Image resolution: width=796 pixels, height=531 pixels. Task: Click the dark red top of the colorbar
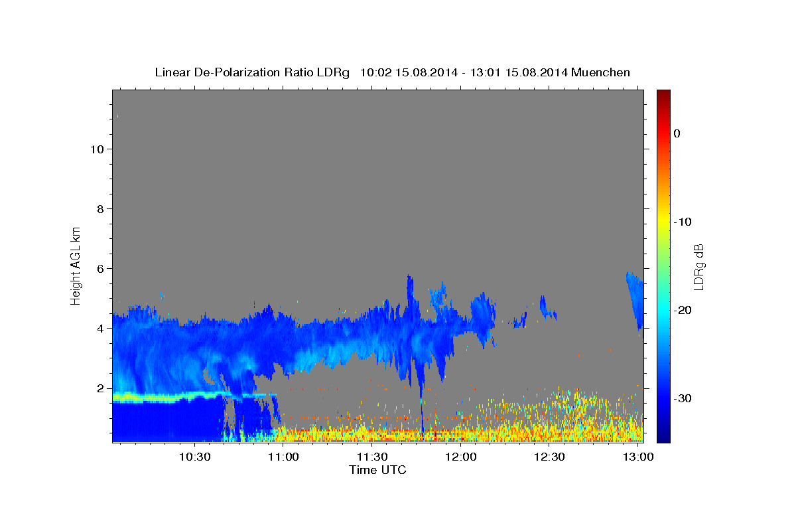coord(663,94)
